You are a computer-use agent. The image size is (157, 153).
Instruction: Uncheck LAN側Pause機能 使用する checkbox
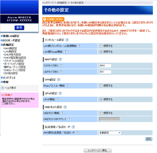[101, 52]
